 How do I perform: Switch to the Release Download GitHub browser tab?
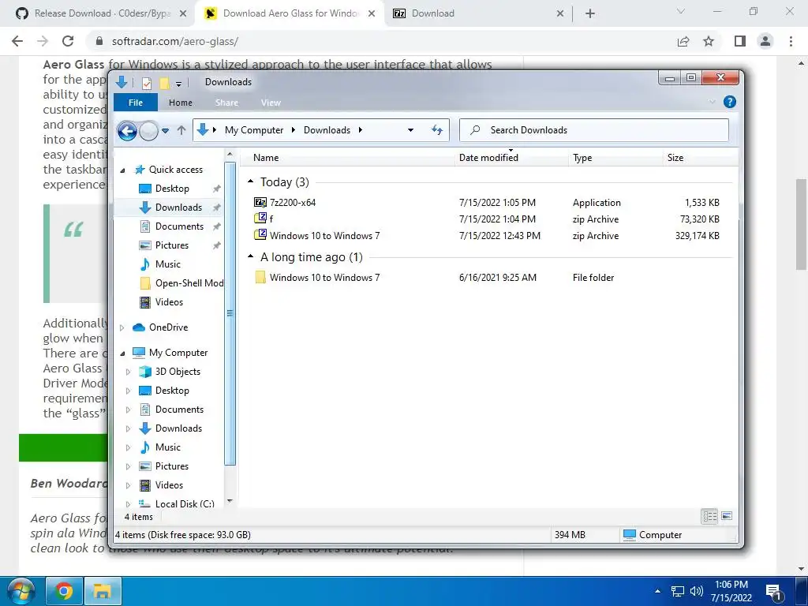pos(101,13)
